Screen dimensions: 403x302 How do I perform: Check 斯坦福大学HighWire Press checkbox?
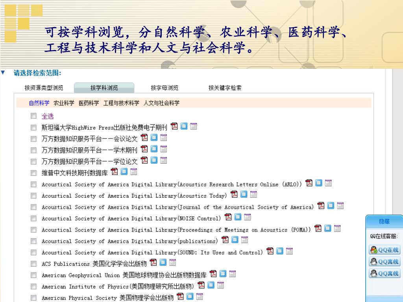click(34, 127)
